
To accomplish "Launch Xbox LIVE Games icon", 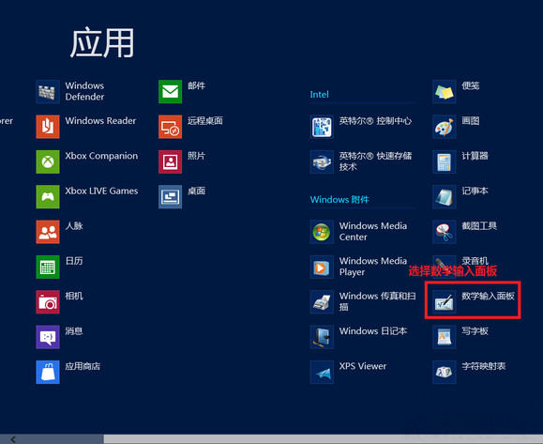I will [48, 196].
